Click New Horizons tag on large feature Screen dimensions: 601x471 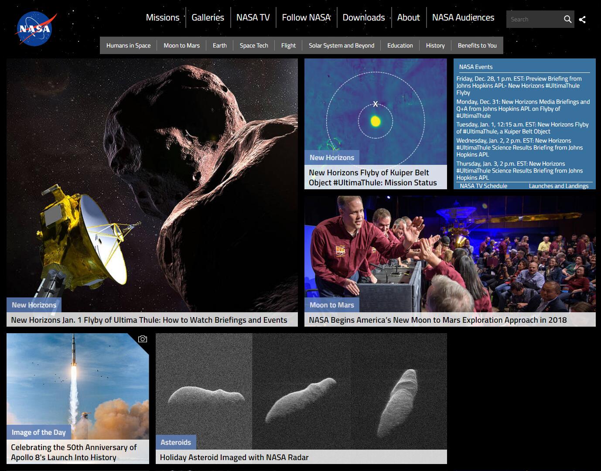pyautogui.click(x=34, y=305)
